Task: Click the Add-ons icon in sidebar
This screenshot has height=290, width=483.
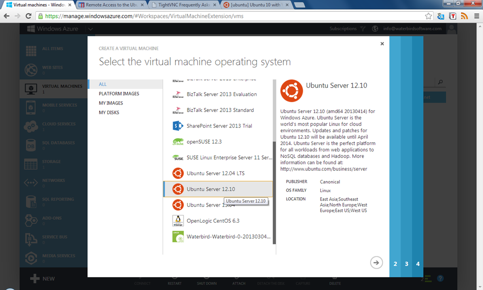Action: click(31, 220)
